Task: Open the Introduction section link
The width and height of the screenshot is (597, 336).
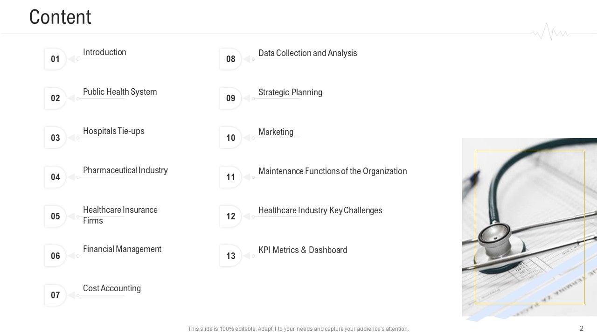Action: (104, 52)
